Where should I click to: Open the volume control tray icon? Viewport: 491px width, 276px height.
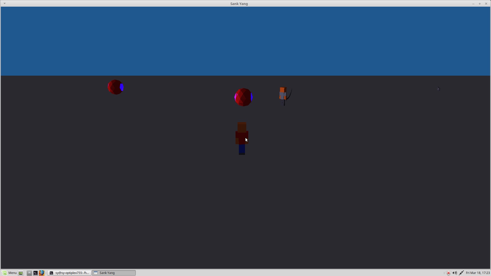pos(455,273)
